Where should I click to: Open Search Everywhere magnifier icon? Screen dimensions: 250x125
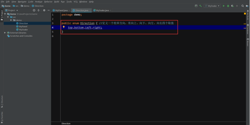(x=243, y=6)
